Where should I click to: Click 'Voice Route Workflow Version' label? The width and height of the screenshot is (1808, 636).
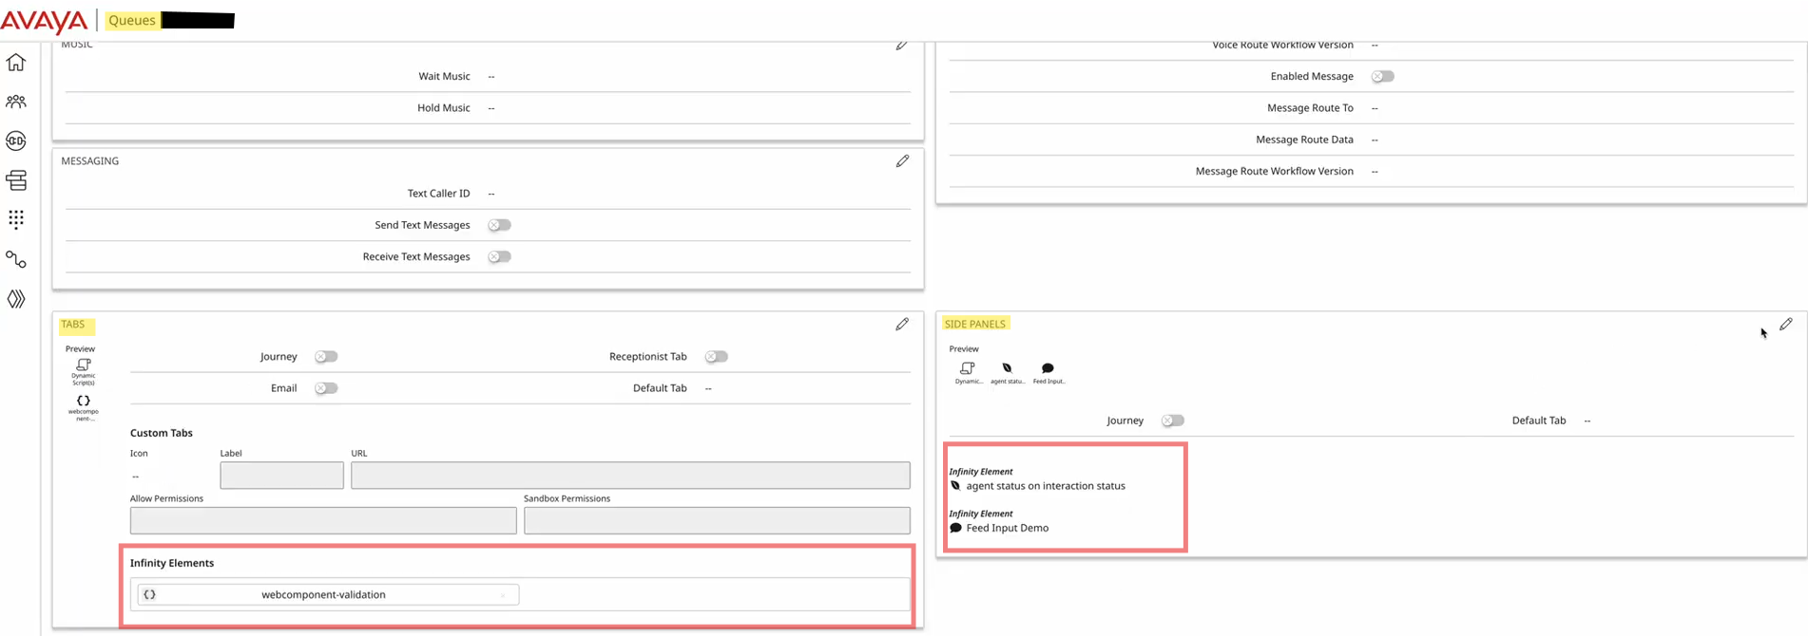[x=1282, y=45]
